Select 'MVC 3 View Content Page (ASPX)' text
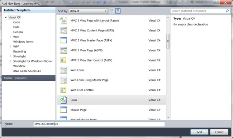 [92, 30]
